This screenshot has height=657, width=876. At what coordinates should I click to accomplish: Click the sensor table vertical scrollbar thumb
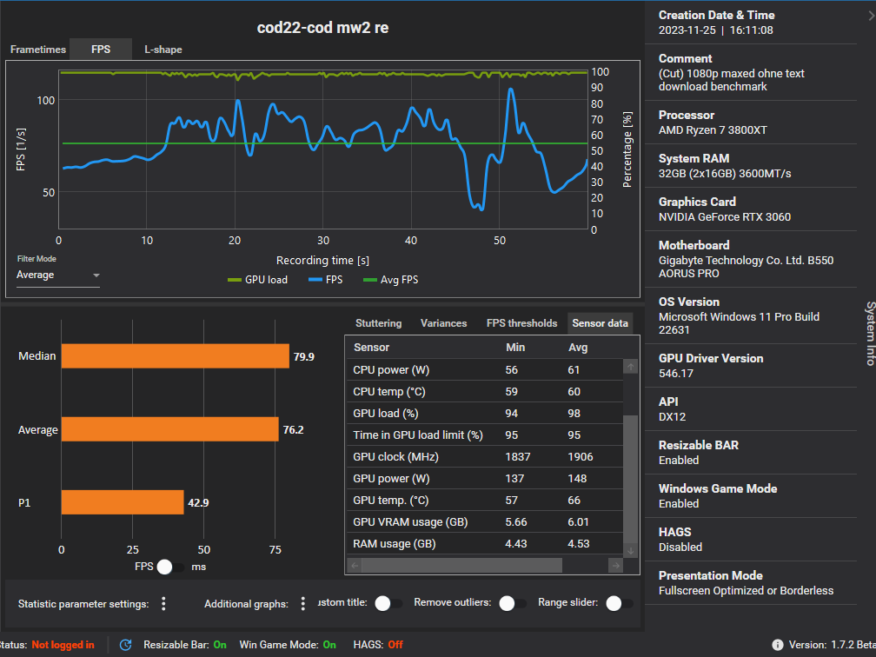tap(630, 479)
